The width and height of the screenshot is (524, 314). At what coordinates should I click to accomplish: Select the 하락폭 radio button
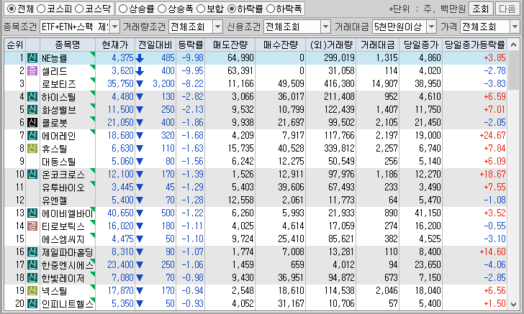click(271, 9)
